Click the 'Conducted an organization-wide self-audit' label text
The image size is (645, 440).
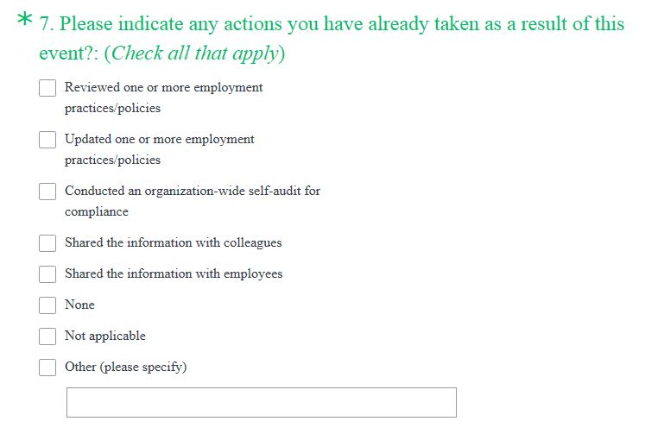pyautogui.click(x=192, y=191)
